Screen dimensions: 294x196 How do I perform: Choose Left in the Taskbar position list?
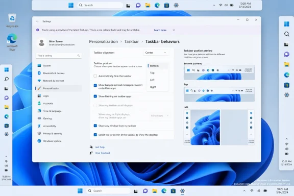[x=158, y=80]
